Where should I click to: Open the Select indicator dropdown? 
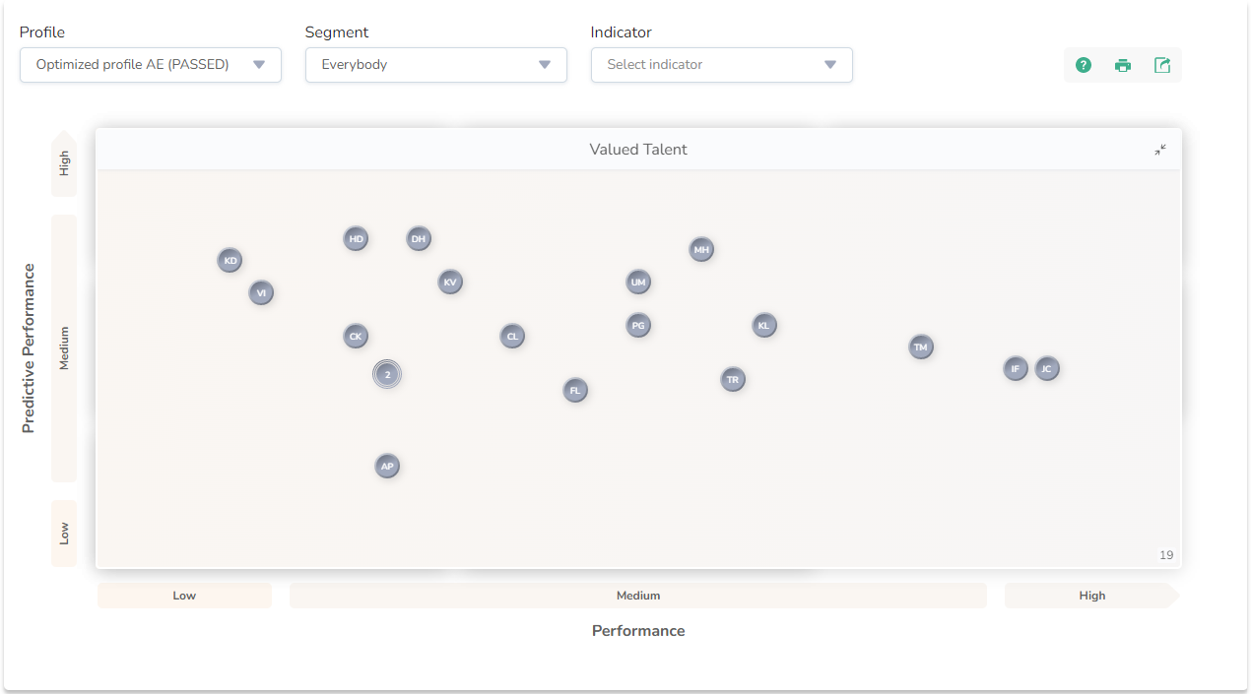(x=721, y=65)
